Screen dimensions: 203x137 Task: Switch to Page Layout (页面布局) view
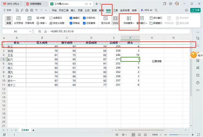[29, 20]
